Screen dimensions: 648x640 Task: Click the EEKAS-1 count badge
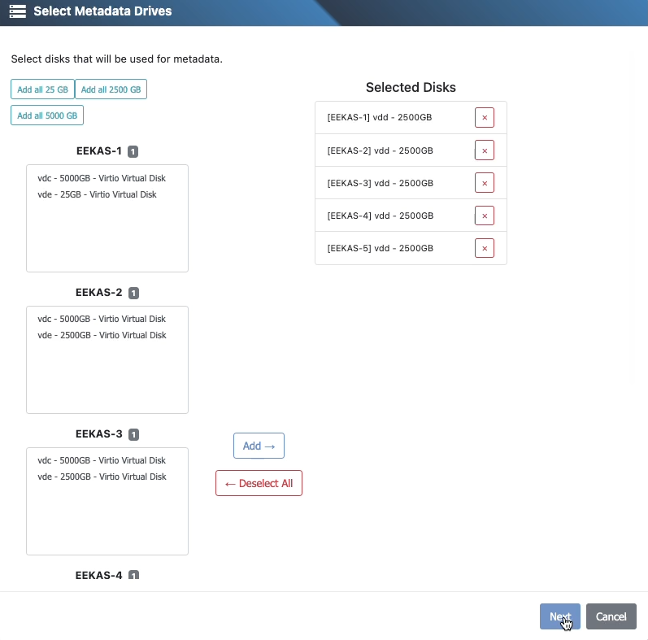pos(133,151)
